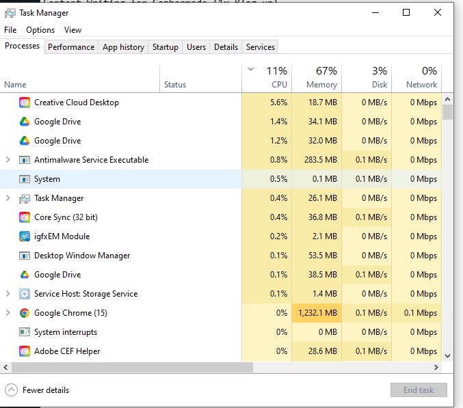
Task: Click the System process icon
Action: (25, 179)
